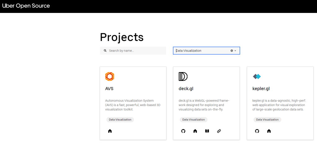Select Data Visualization tag on AVS card
Screen dimensions: 317x144
120,120
